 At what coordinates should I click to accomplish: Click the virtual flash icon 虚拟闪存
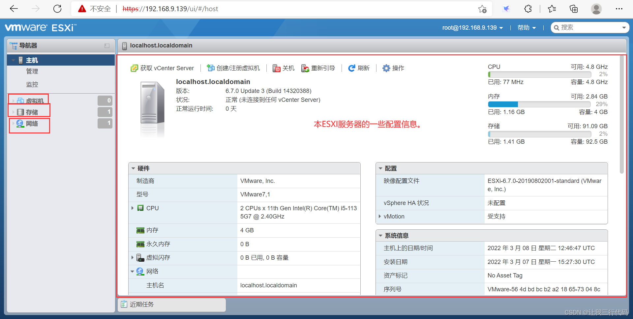click(140, 258)
